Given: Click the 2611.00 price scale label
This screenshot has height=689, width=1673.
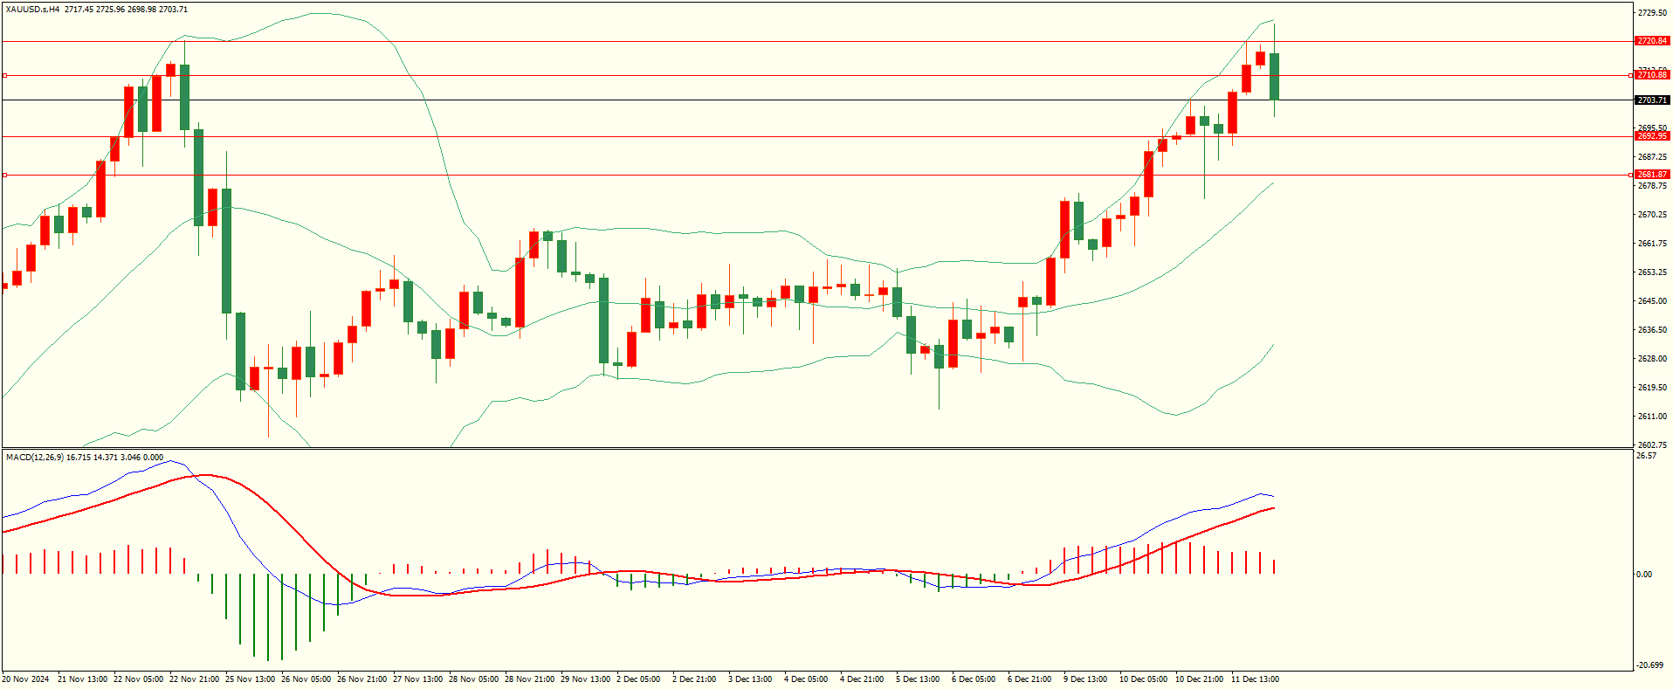Looking at the screenshot, I should click(x=1652, y=417).
